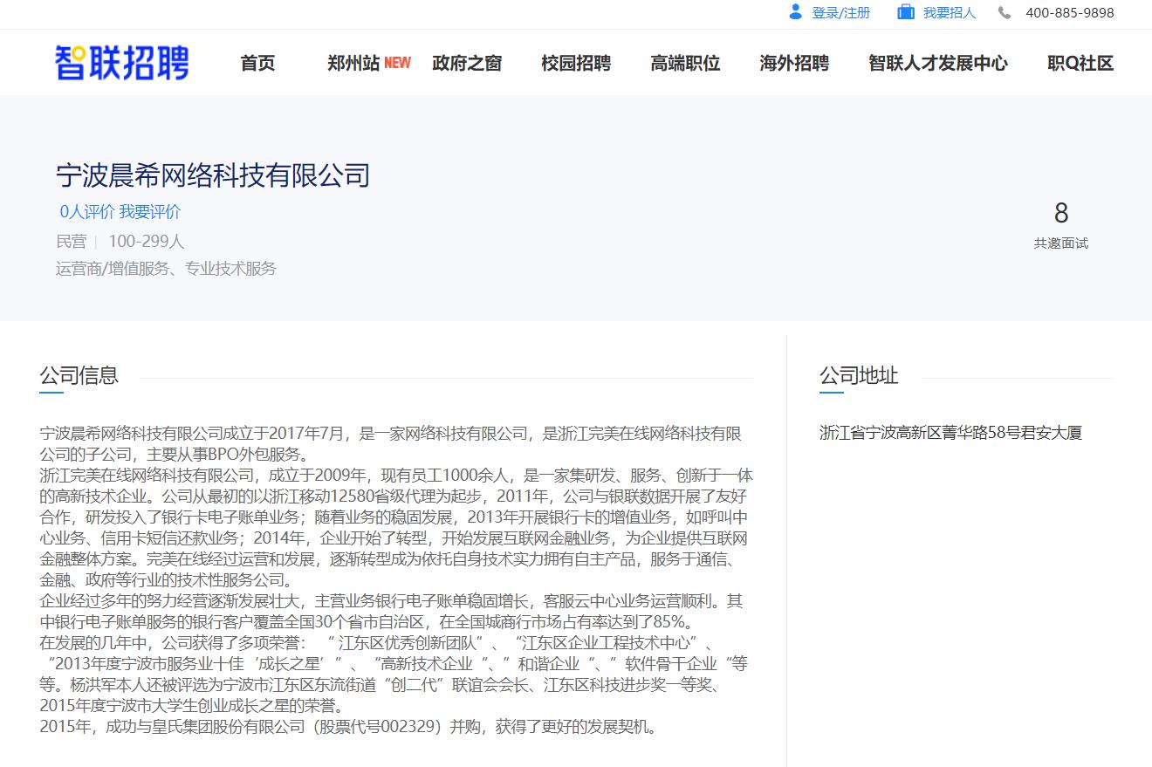This screenshot has width=1152, height=767.
Task: Click the company title 宁波晨希网络科技有限公司
Action: pos(213,175)
